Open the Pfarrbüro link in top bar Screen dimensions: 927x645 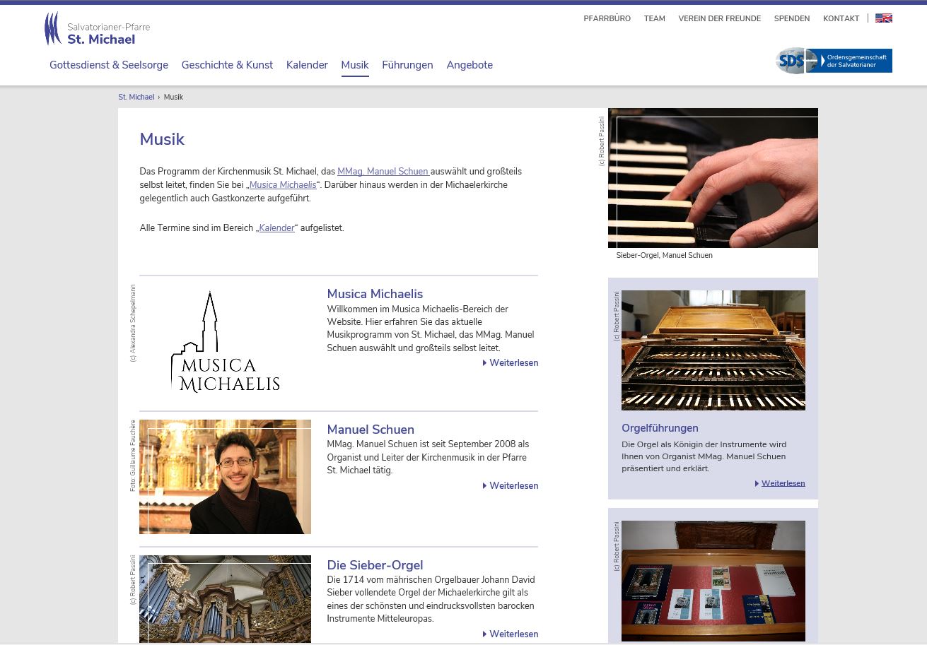pos(607,18)
